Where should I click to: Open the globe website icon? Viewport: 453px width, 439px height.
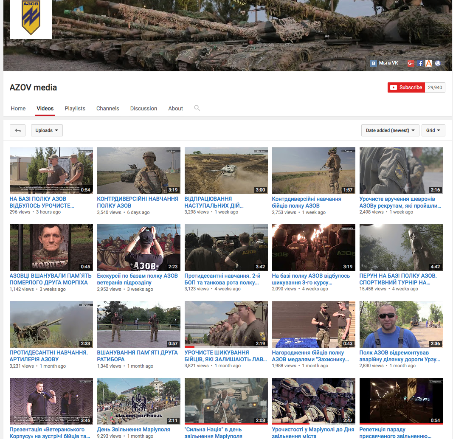click(x=438, y=63)
